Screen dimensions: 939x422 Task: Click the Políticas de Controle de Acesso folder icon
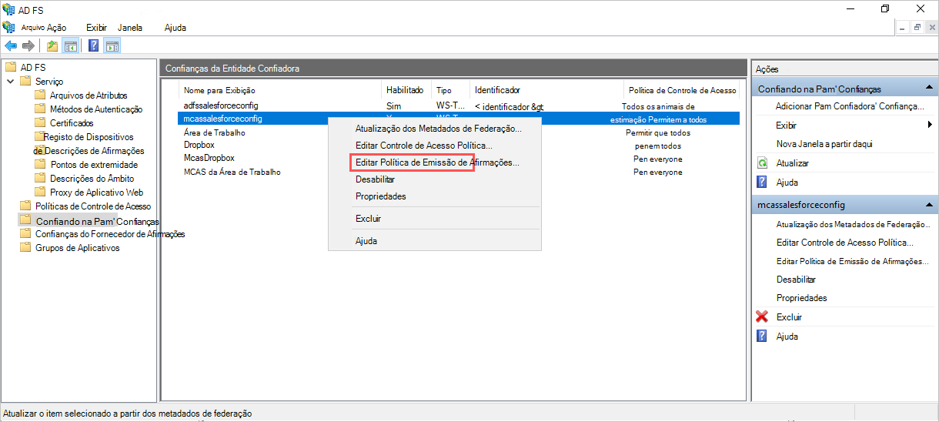(x=25, y=206)
